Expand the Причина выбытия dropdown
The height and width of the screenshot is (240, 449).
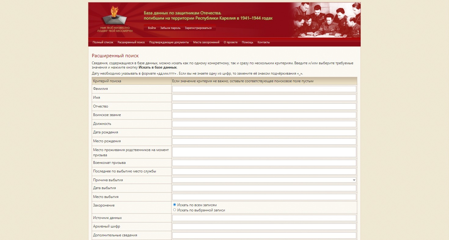pos(264,180)
